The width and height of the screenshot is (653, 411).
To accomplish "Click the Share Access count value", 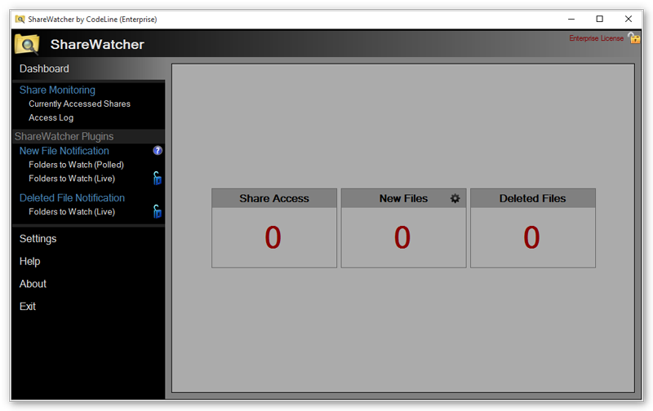I will (x=273, y=237).
